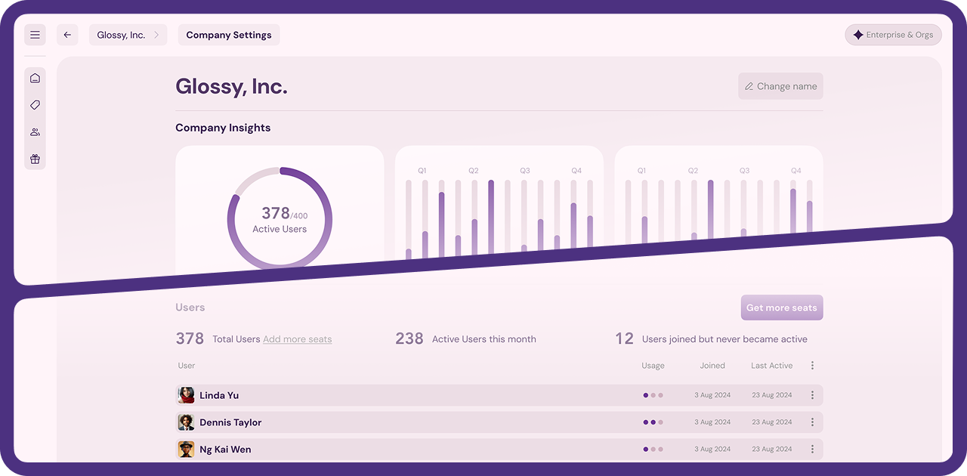Click the gift icon in sidebar
The width and height of the screenshot is (967, 476).
click(35, 159)
